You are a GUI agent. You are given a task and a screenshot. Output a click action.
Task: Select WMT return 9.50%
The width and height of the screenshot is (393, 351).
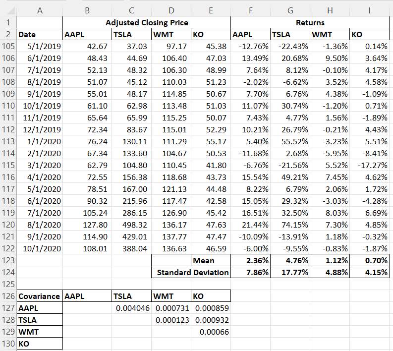pos(330,58)
